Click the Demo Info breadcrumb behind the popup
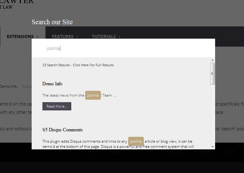Image resolution: width=244 pixels, height=173 pixels. click(x=8, y=87)
